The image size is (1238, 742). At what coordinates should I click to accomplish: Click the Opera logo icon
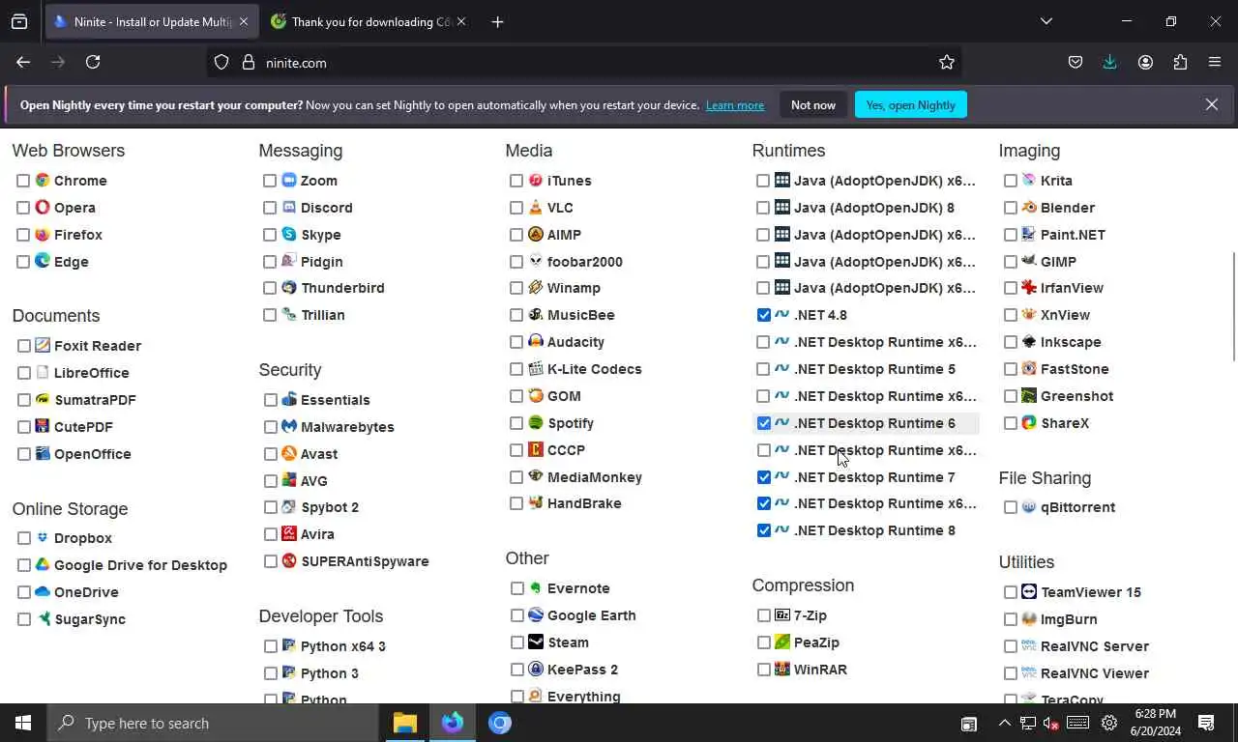tap(43, 208)
